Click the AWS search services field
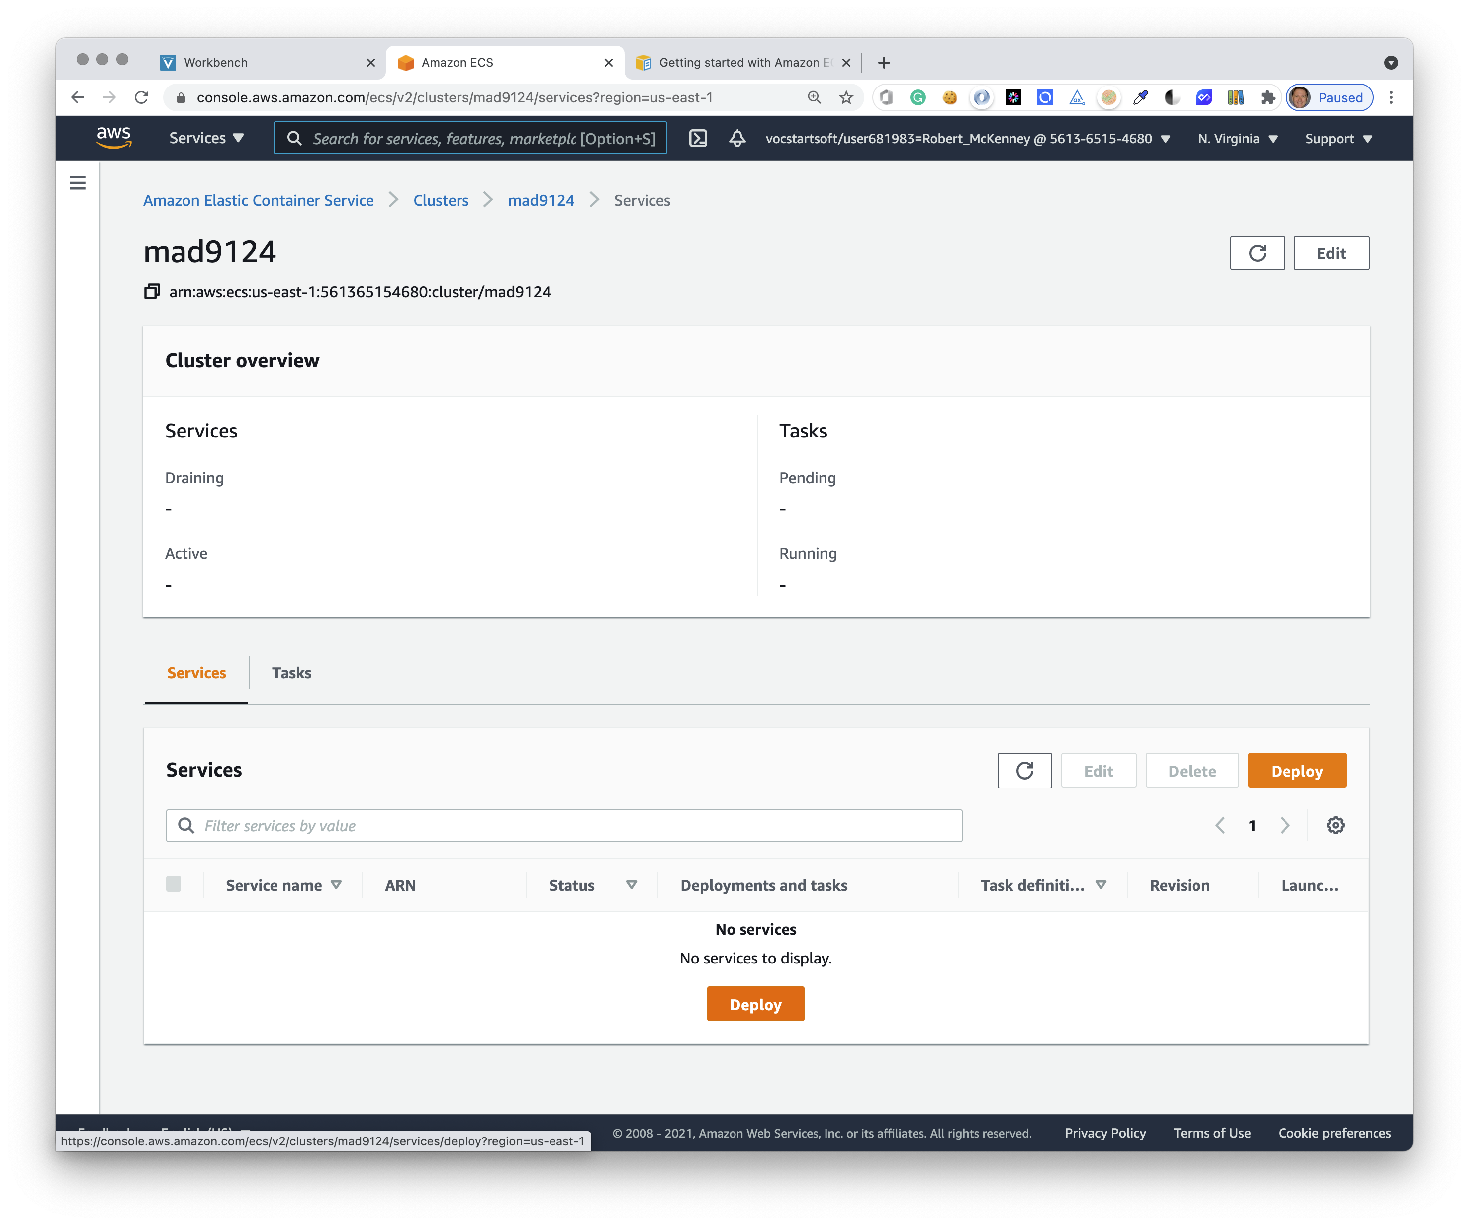This screenshot has height=1225, width=1469. pos(470,138)
